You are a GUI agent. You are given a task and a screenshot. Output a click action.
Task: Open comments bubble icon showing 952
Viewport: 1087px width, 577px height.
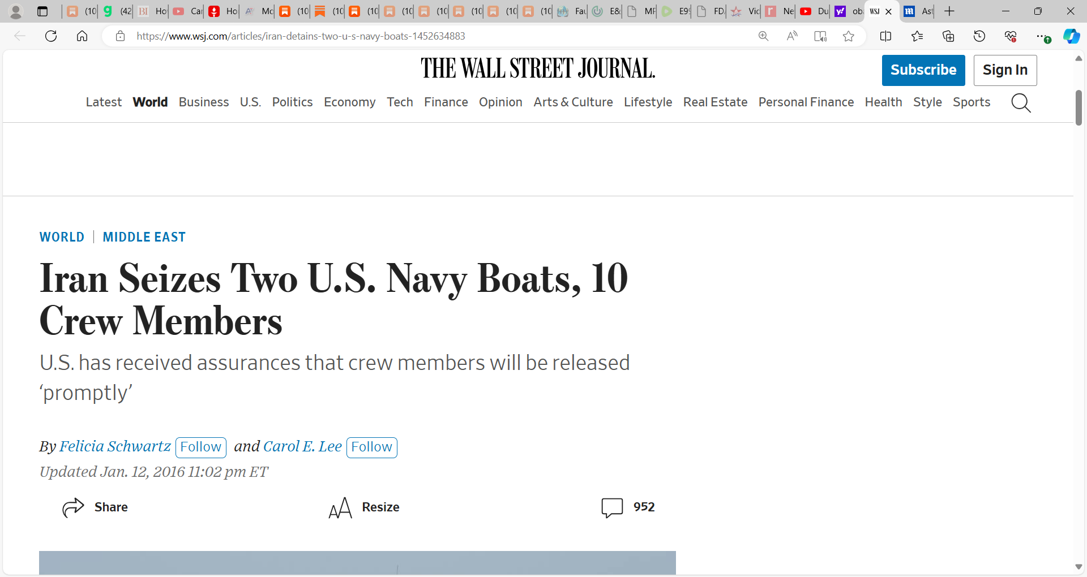point(612,507)
